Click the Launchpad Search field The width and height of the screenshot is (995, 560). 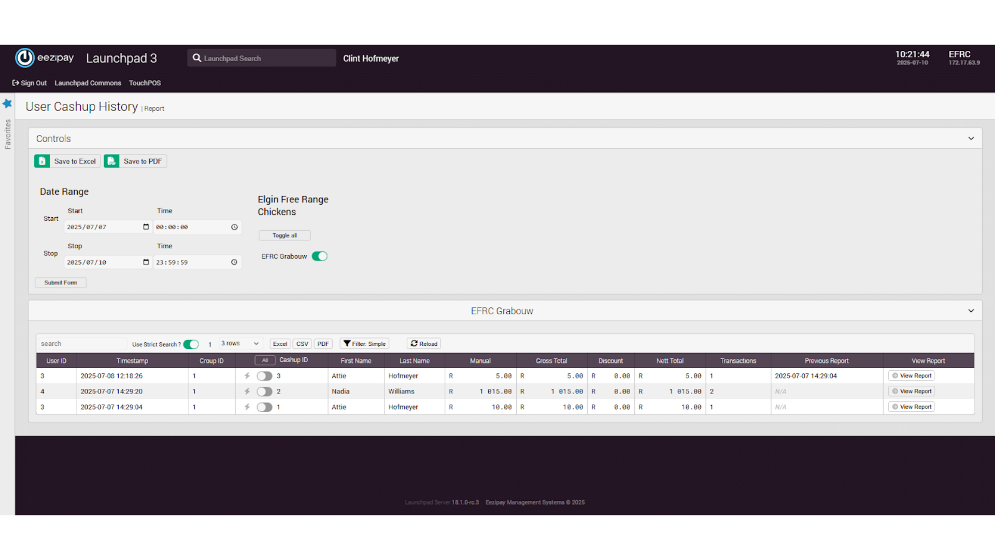click(262, 58)
